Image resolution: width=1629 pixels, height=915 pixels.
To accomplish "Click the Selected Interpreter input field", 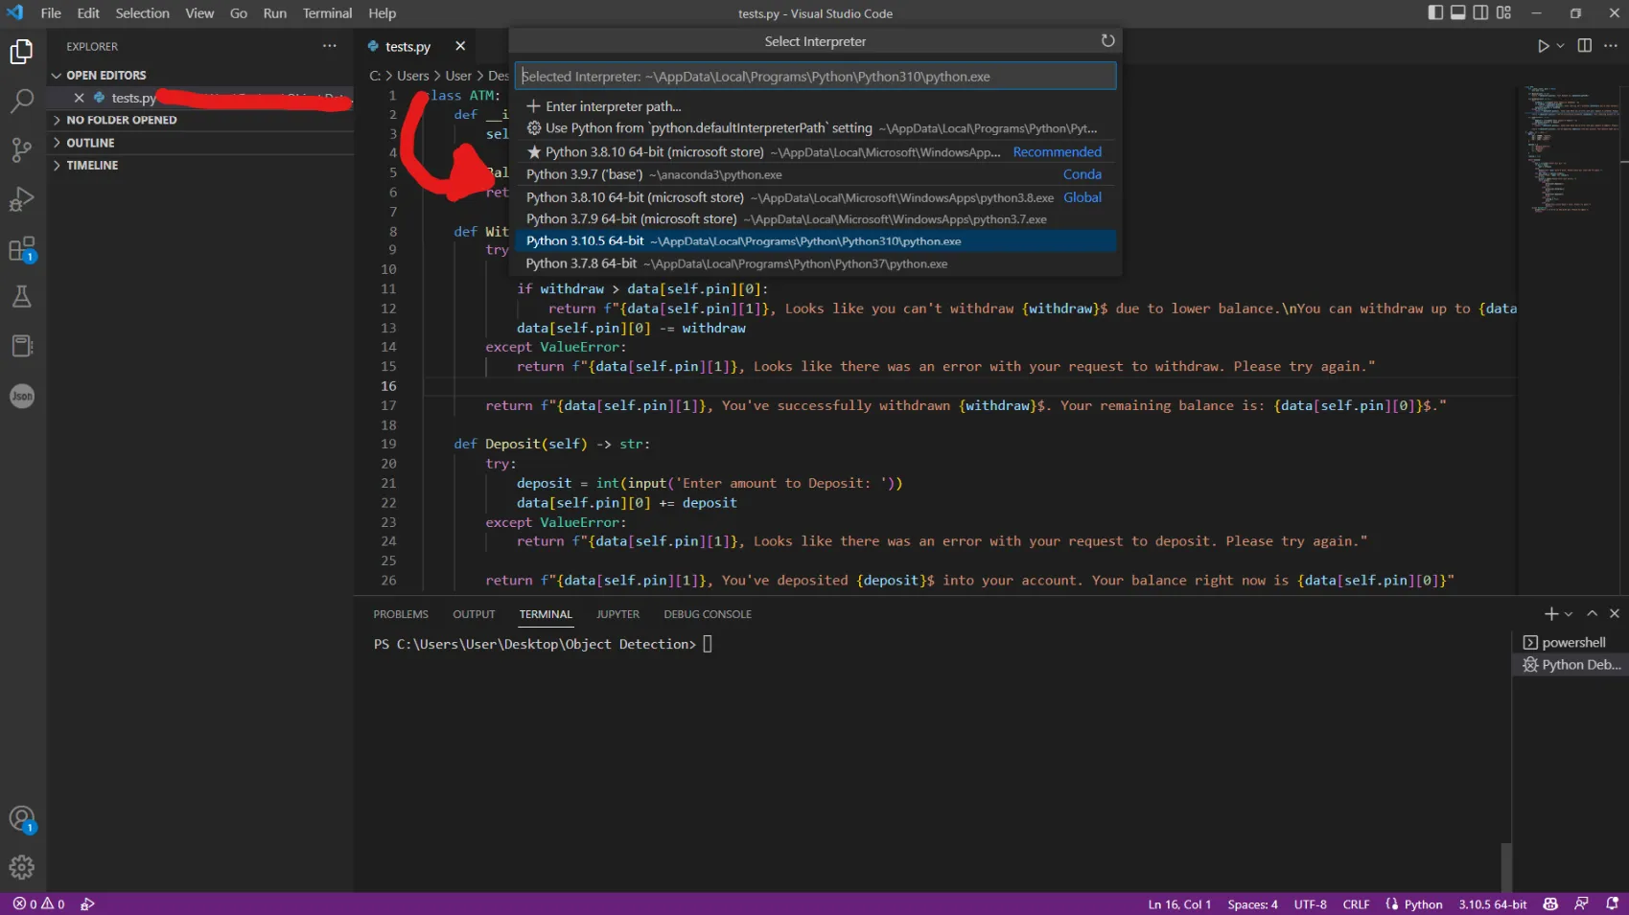I will tap(815, 77).
